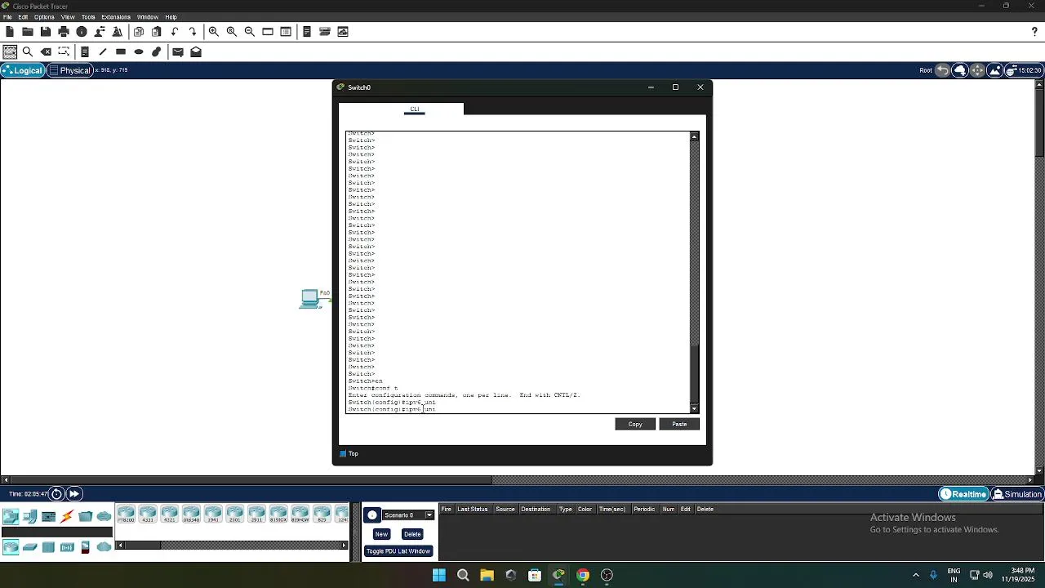
Task: Select the Resize shape tool
Action: tap(64, 51)
